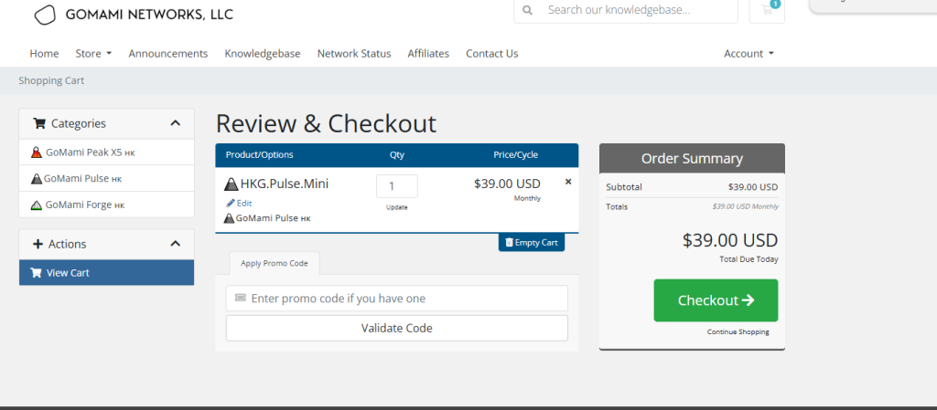This screenshot has width=937, height=410.
Task: Click the Order Summary heading
Action: (x=692, y=159)
